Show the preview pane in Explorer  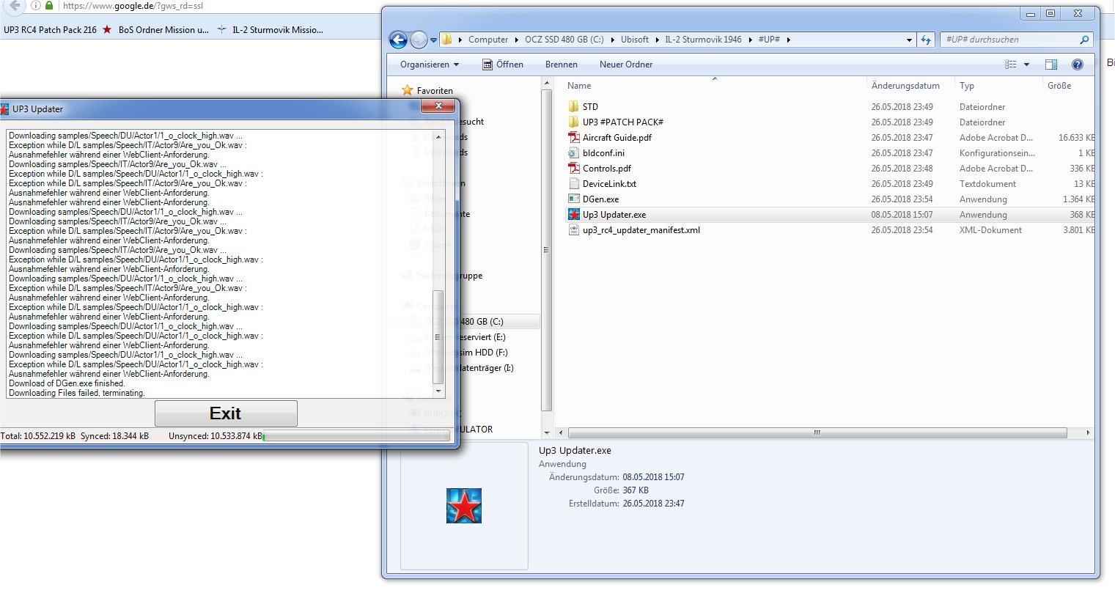pyautogui.click(x=1051, y=65)
